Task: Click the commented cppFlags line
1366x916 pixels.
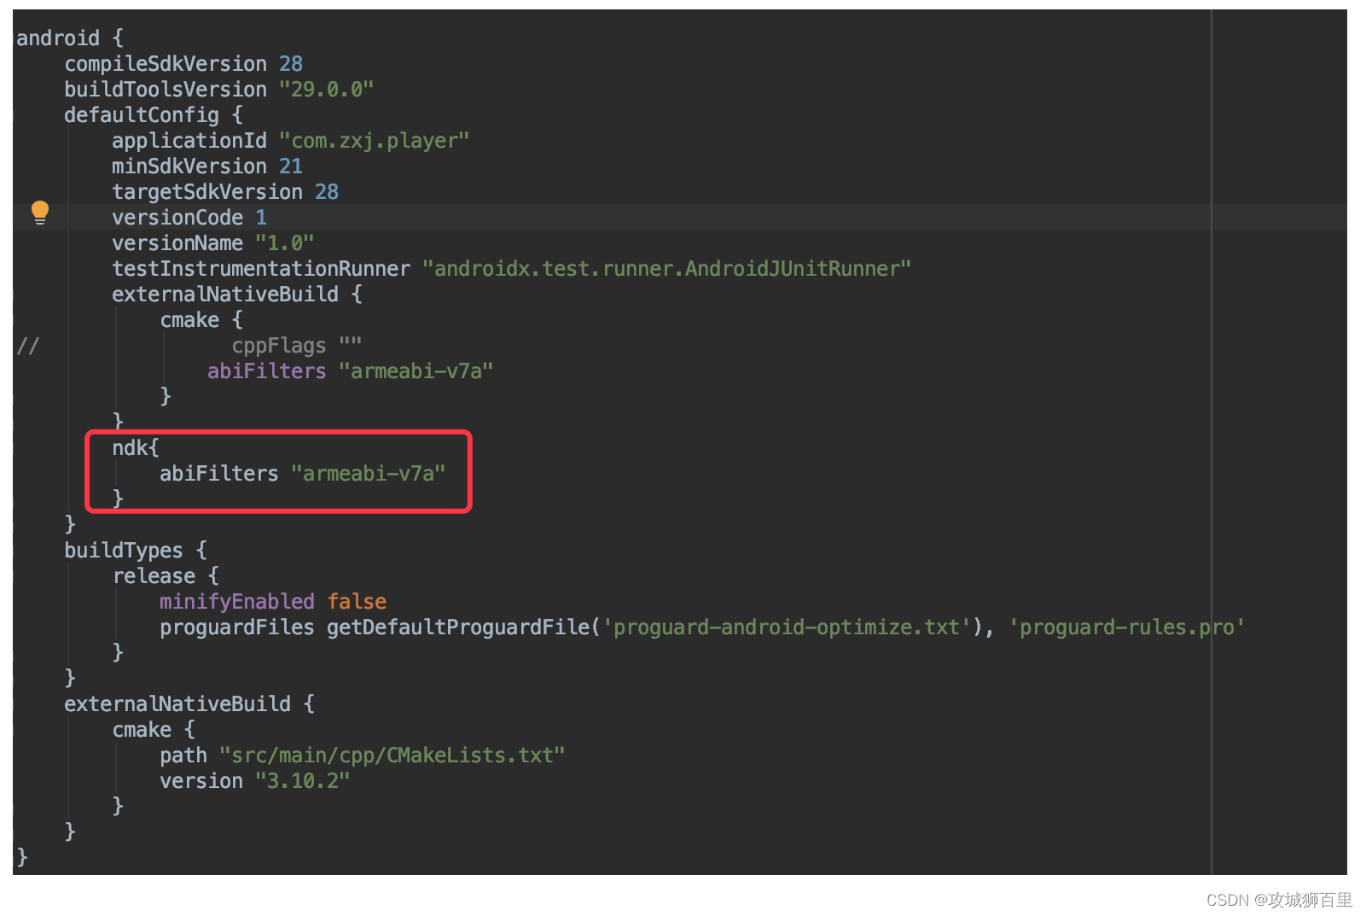Action: 297,346
